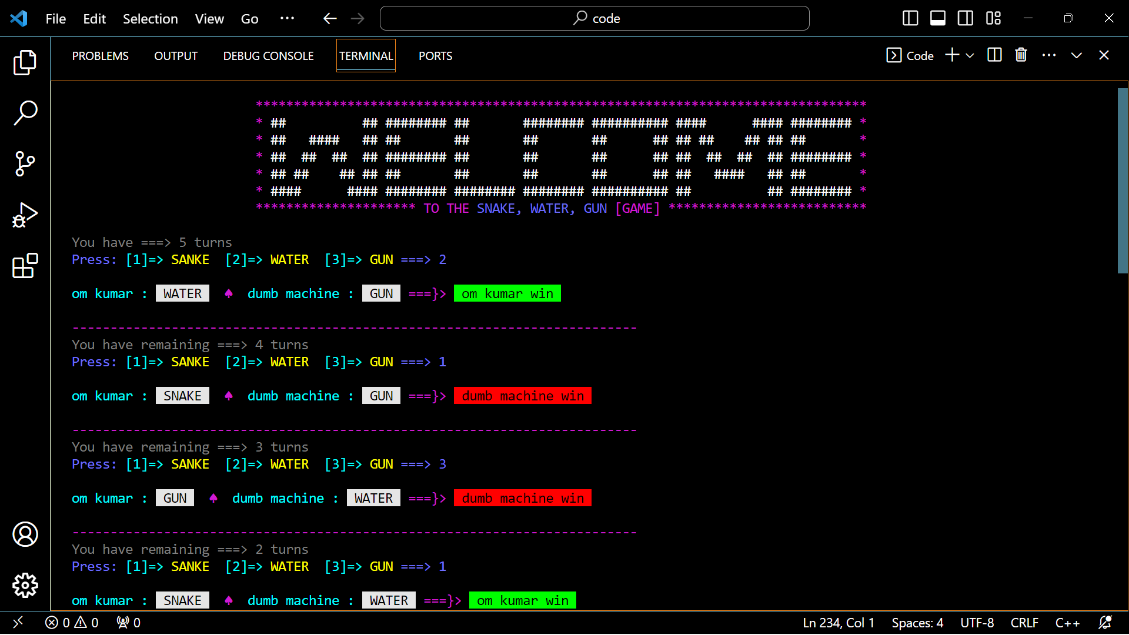Open terminal panel more actions ellipsis
The image size is (1129, 635).
click(x=1049, y=55)
